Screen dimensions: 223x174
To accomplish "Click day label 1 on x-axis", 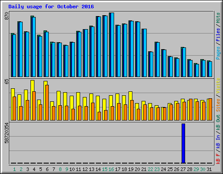I will point(14,169).
